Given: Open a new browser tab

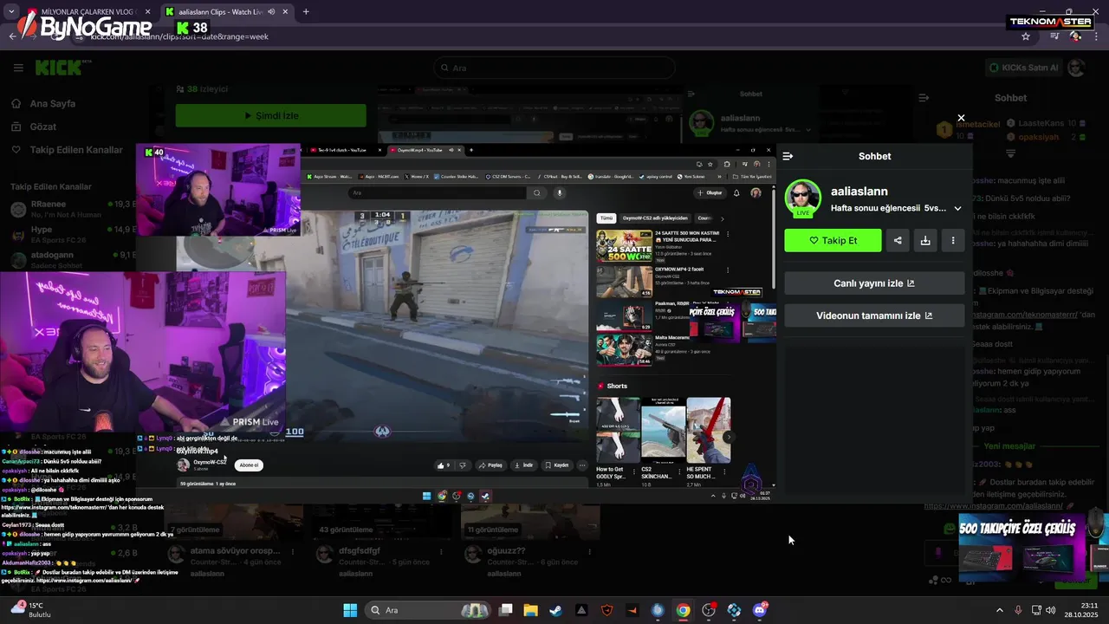Looking at the screenshot, I should pyautogui.click(x=306, y=12).
